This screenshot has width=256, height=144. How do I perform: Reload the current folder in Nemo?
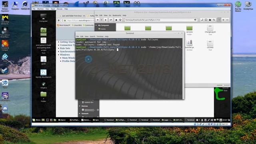tap(111, 20)
